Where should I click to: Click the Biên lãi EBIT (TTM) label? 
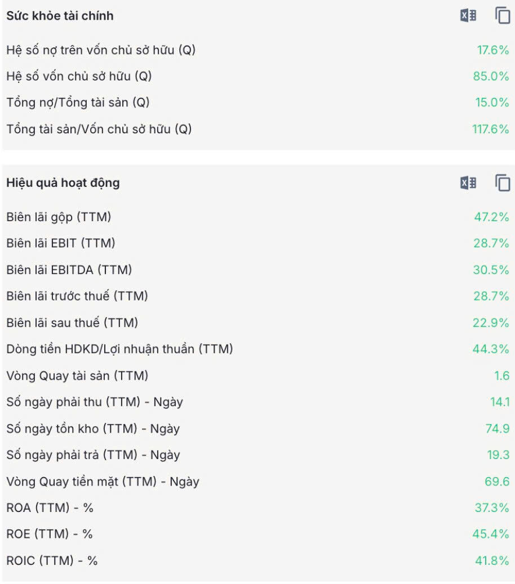(61, 243)
